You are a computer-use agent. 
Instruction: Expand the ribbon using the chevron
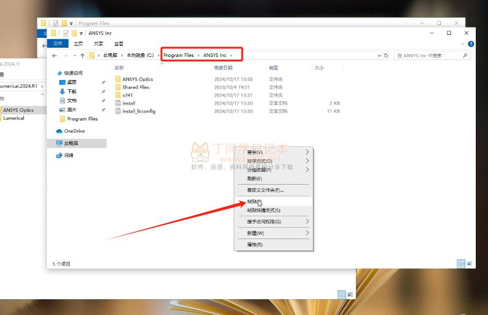(x=462, y=44)
